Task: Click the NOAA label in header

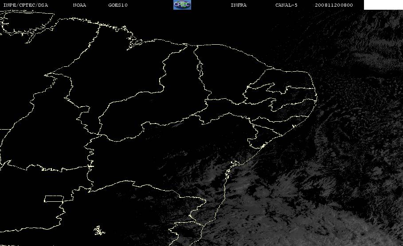Action: 79,5
